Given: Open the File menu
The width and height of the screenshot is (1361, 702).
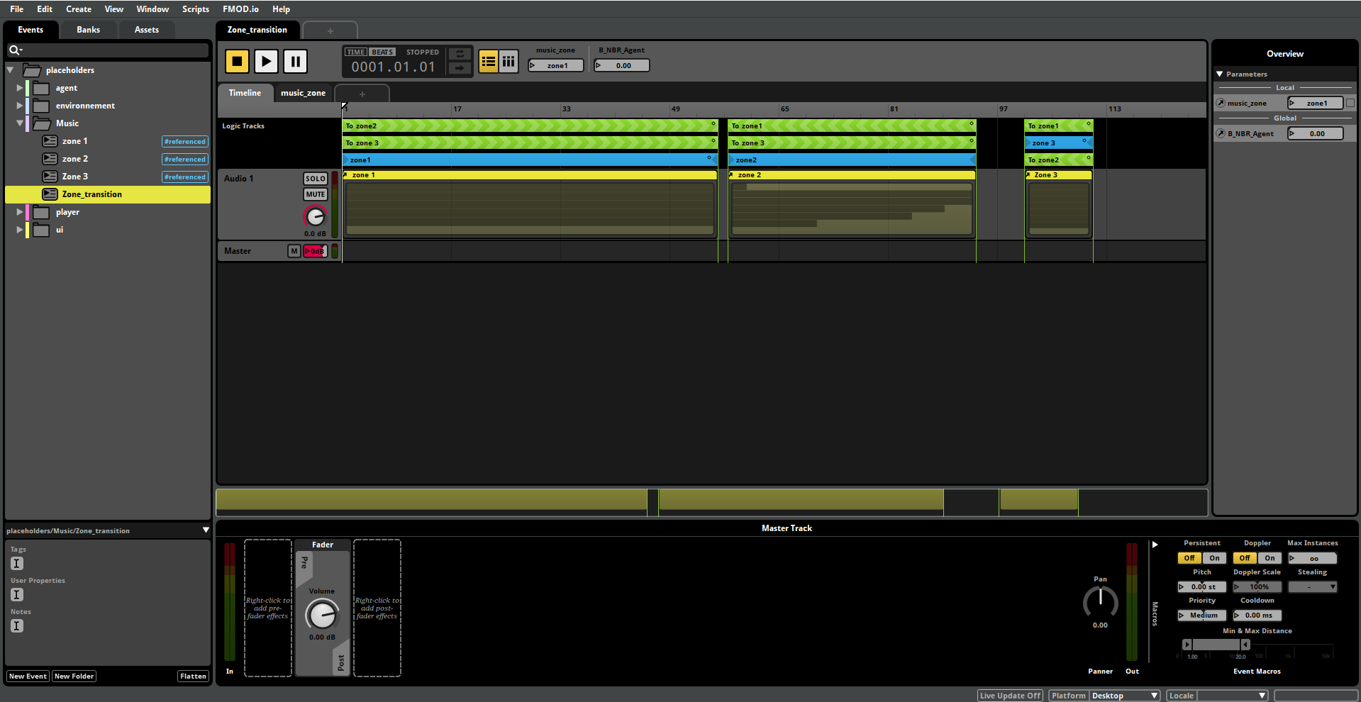Looking at the screenshot, I should click(17, 9).
